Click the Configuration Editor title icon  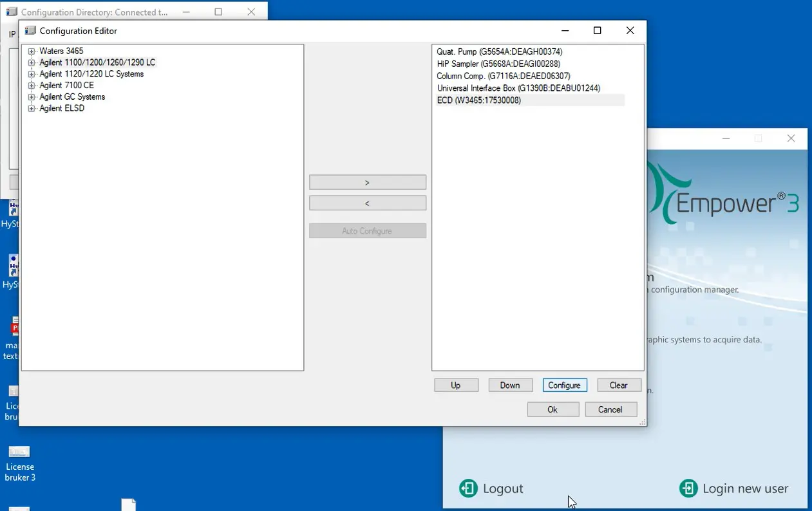(x=30, y=30)
